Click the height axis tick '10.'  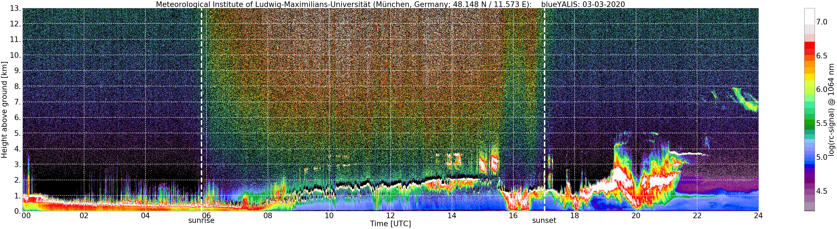pyautogui.click(x=15, y=55)
